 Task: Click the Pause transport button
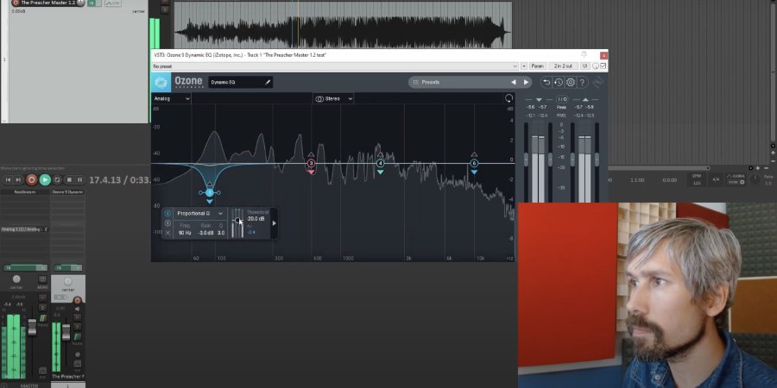(x=79, y=179)
